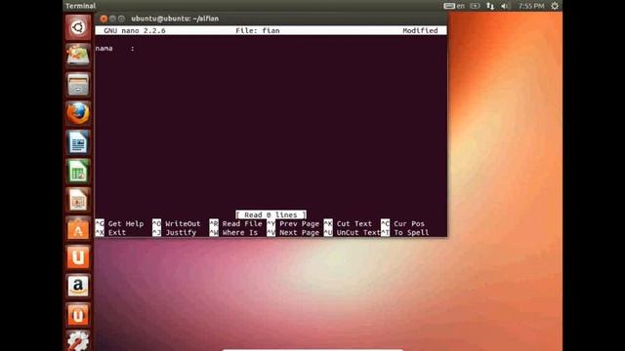Open the network connection indicator

(x=490, y=6)
